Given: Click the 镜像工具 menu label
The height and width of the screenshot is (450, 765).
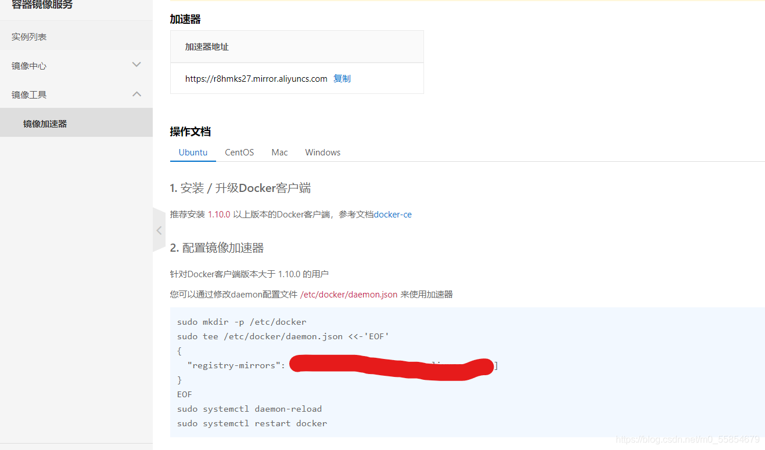Looking at the screenshot, I should coord(29,95).
